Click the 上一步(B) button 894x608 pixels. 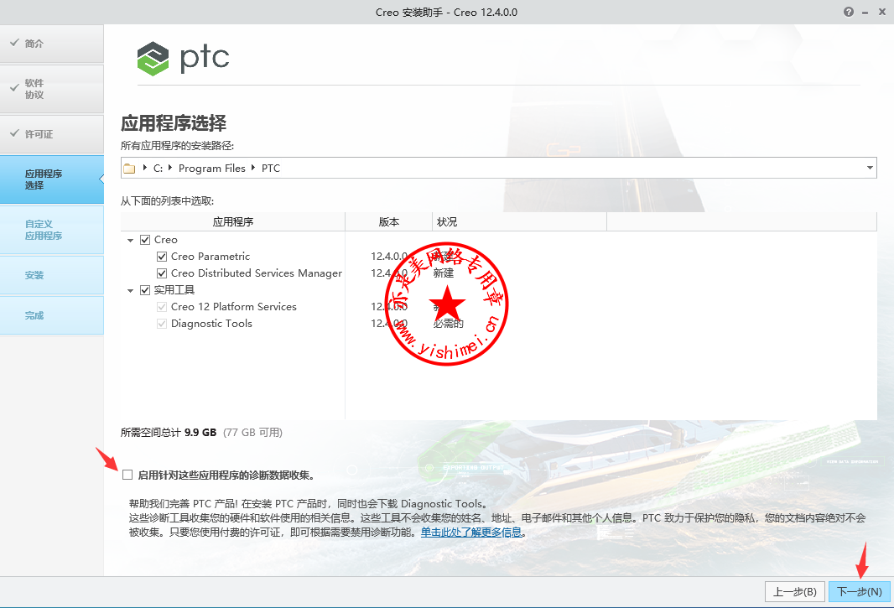[795, 591]
